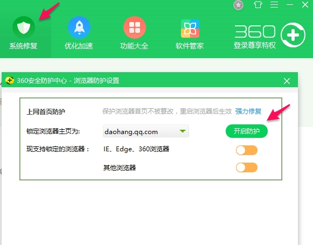Image resolution: width=313 pixels, height=245 pixels.
Task: Click the 锁定浏览器主页为 label
Action: 53,131
